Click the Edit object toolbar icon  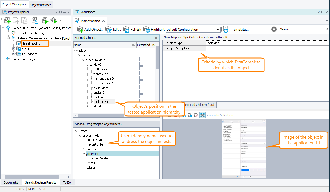[x=109, y=30]
